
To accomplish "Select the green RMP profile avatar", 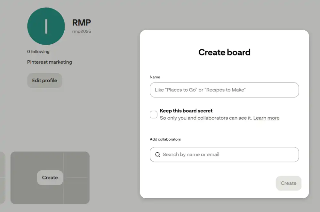I will [46, 26].
